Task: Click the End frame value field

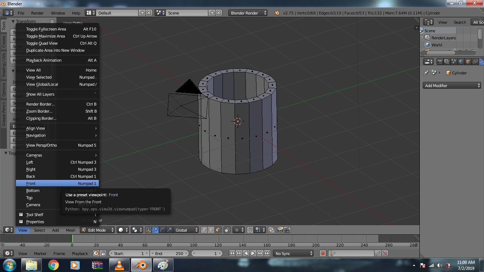Action: coord(169,253)
